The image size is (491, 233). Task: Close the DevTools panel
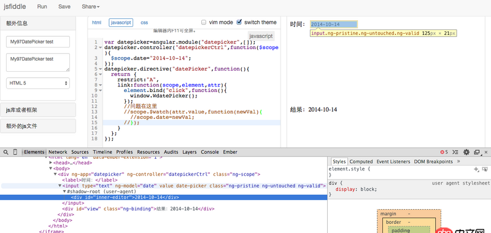(486, 152)
